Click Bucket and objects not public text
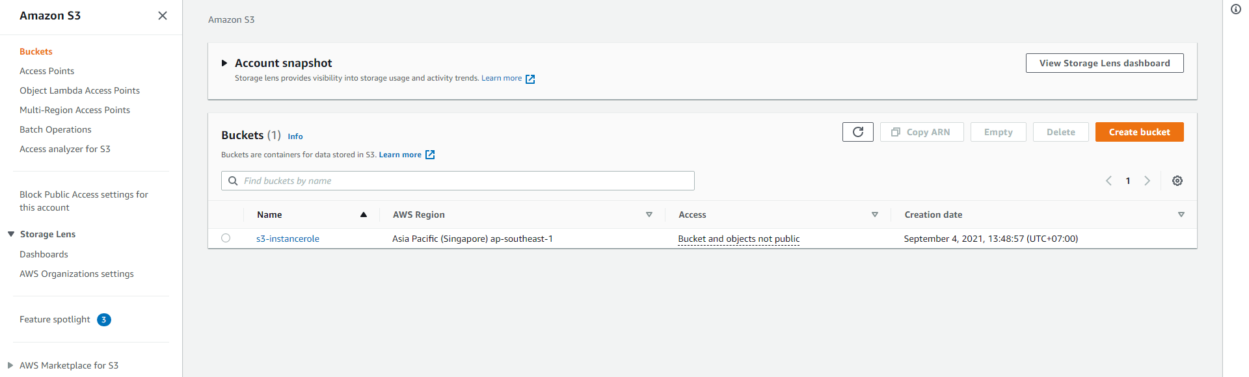 (738, 239)
